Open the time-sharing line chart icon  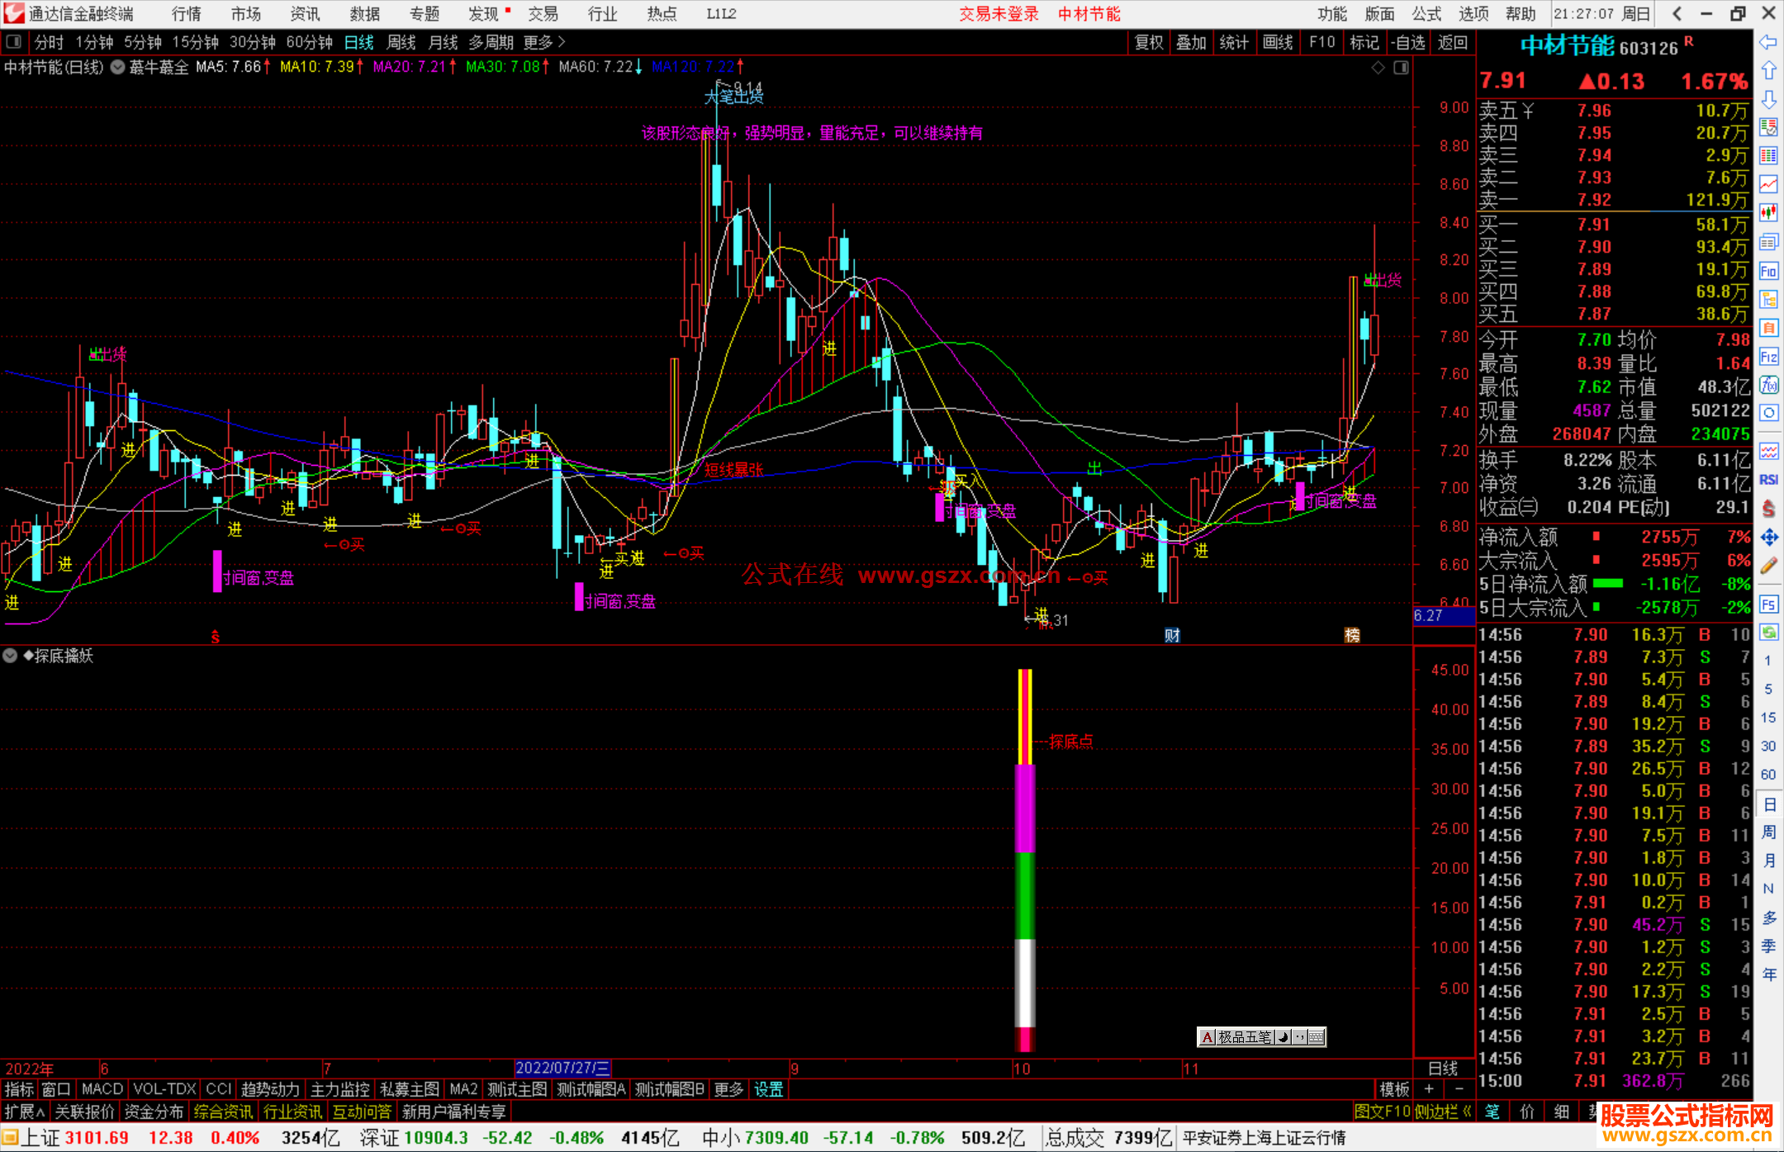(1768, 184)
